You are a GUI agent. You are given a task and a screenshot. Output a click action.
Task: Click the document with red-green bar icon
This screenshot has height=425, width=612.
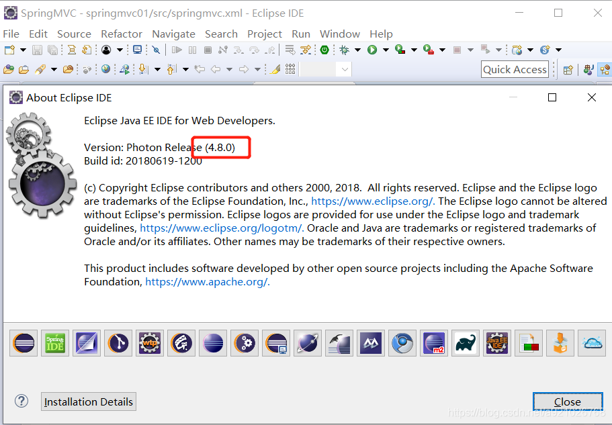529,343
